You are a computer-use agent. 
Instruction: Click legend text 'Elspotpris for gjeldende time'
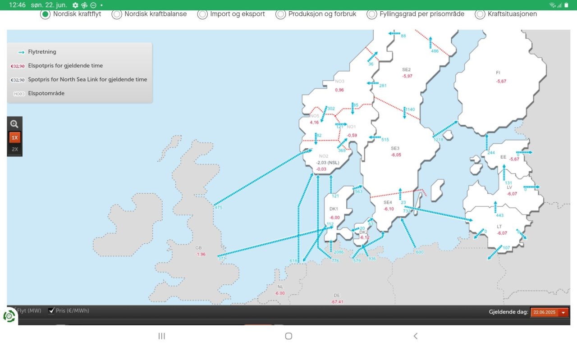click(x=65, y=66)
